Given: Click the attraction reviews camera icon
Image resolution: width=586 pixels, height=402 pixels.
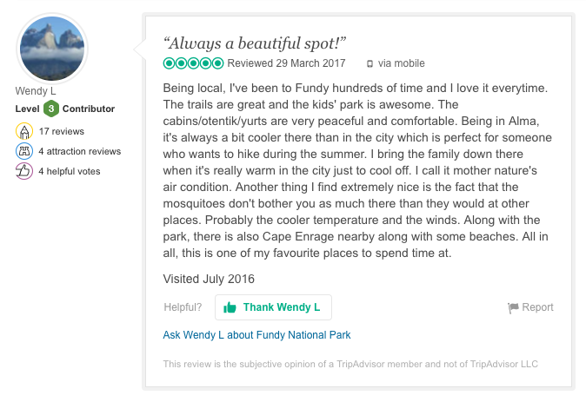Looking at the screenshot, I should [23, 151].
